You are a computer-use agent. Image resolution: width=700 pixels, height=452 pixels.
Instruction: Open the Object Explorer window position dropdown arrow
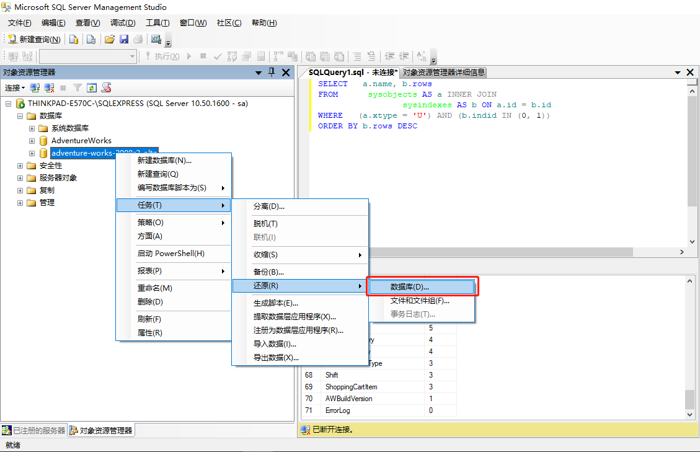click(x=258, y=73)
